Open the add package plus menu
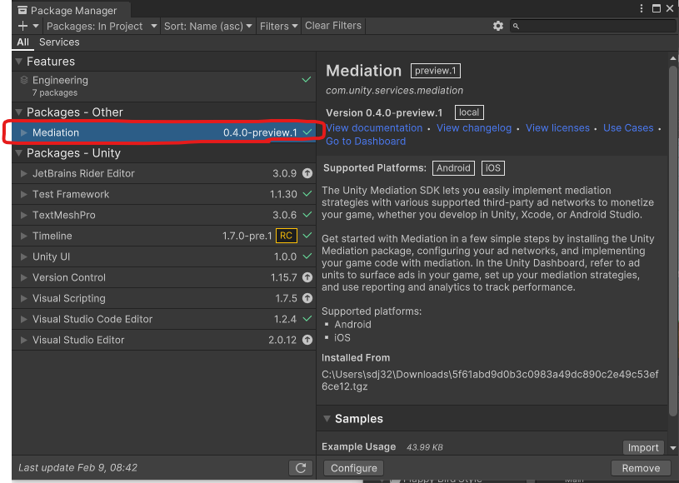 click(28, 26)
